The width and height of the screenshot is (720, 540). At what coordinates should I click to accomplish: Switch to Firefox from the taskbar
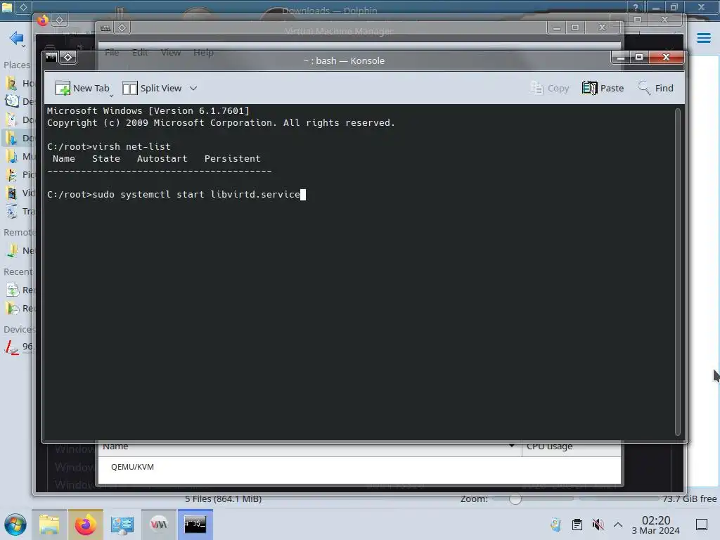tap(85, 525)
